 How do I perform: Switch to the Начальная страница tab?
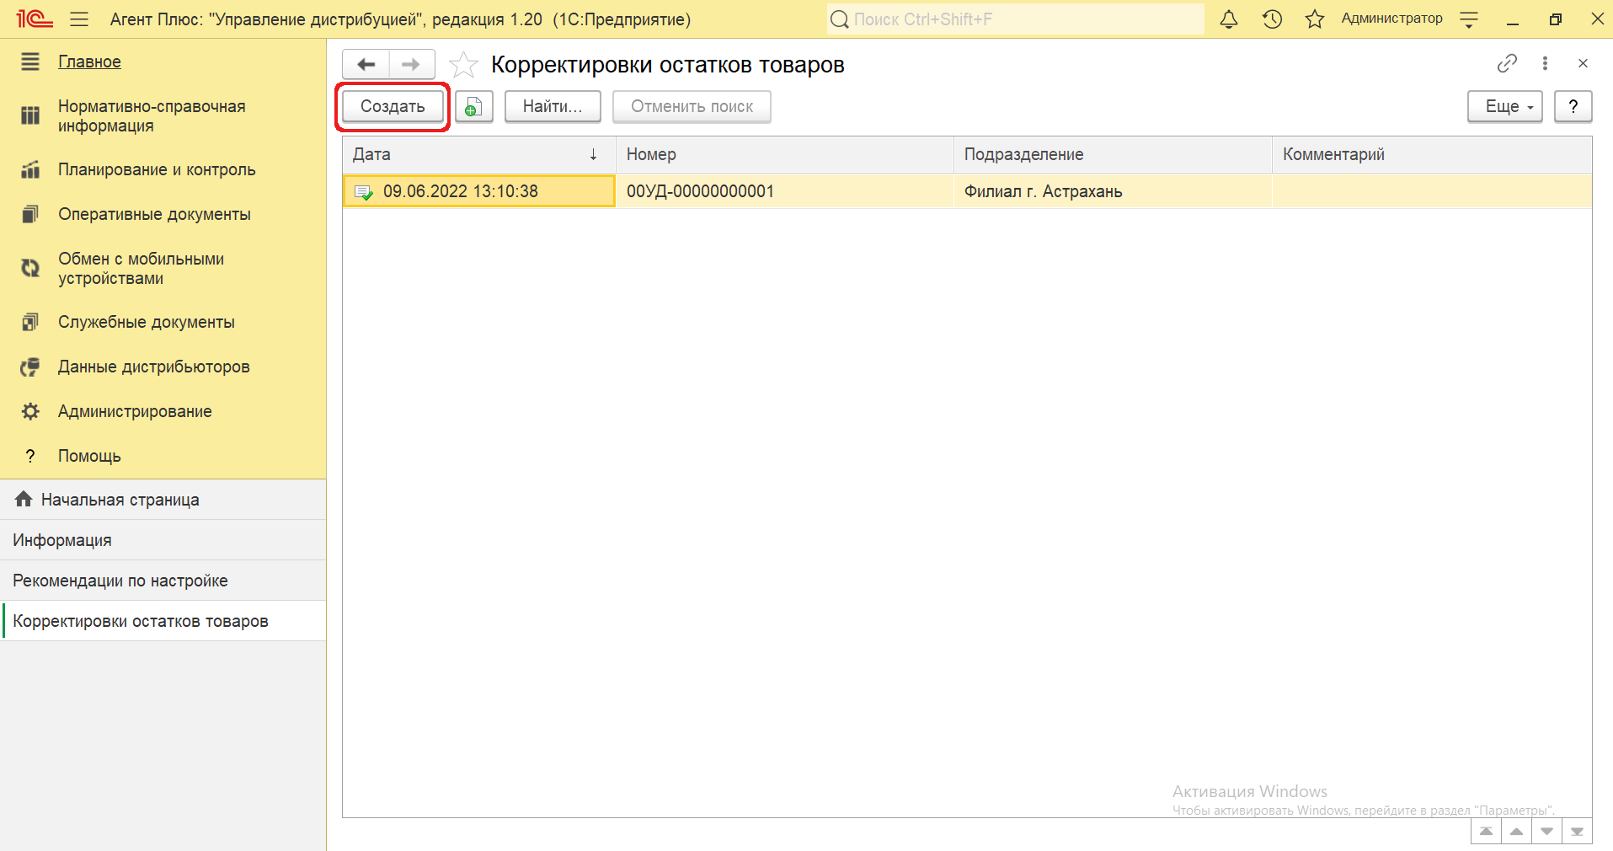click(x=120, y=500)
